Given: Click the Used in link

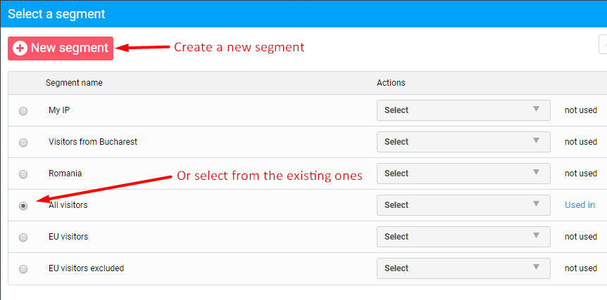Looking at the screenshot, I should coord(580,205).
